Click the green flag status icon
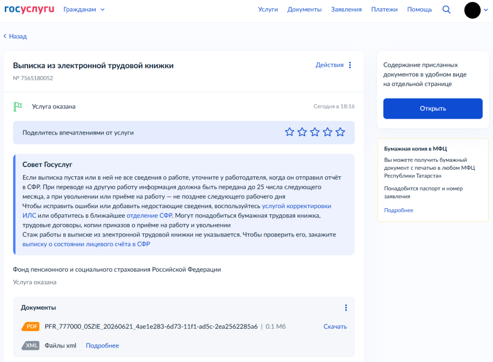 coord(18,106)
